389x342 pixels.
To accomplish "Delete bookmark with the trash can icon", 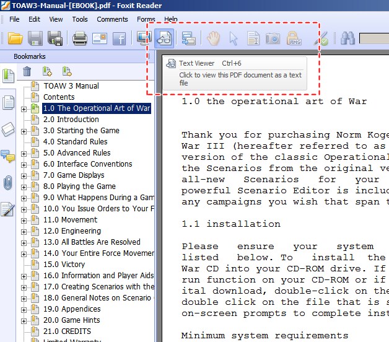I will click(27, 71).
